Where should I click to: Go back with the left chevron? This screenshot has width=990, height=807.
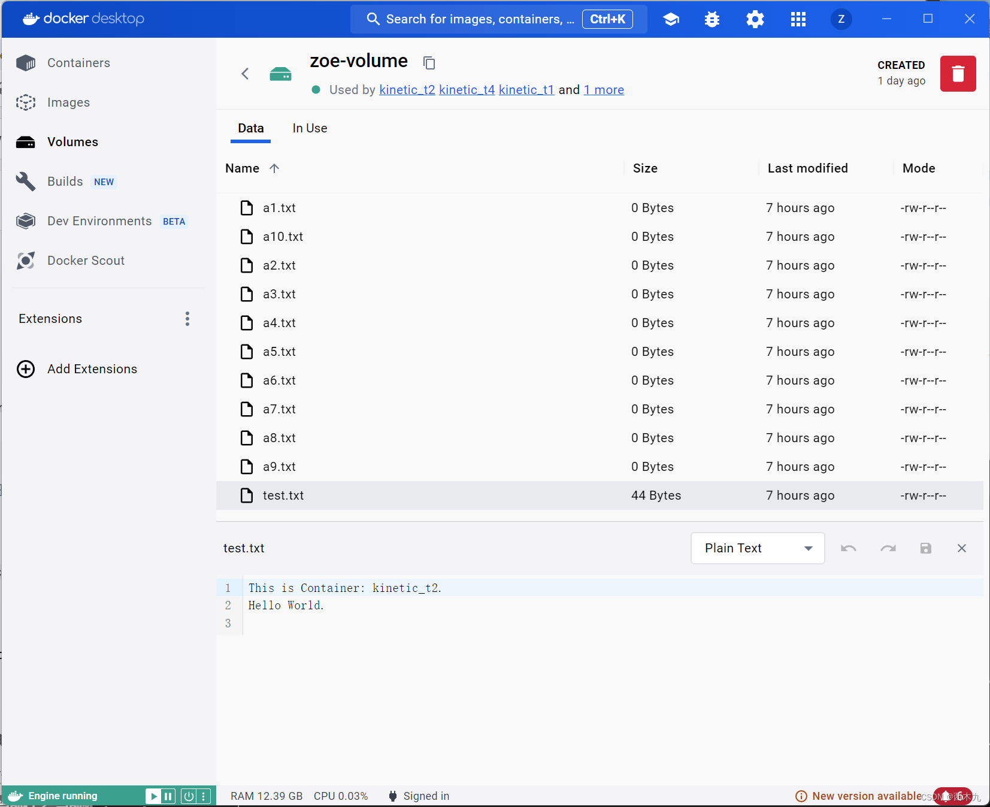tap(245, 74)
